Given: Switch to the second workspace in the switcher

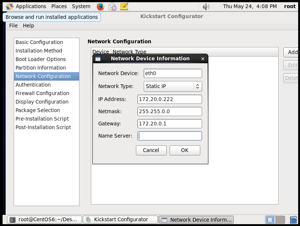Looking at the screenshot, I should coord(280,219).
